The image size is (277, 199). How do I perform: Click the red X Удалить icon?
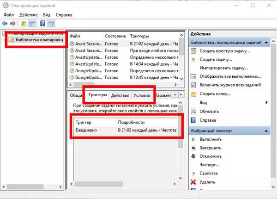[193, 182]
